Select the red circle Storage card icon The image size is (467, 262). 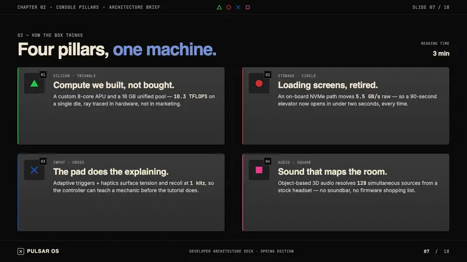point(259,83)
